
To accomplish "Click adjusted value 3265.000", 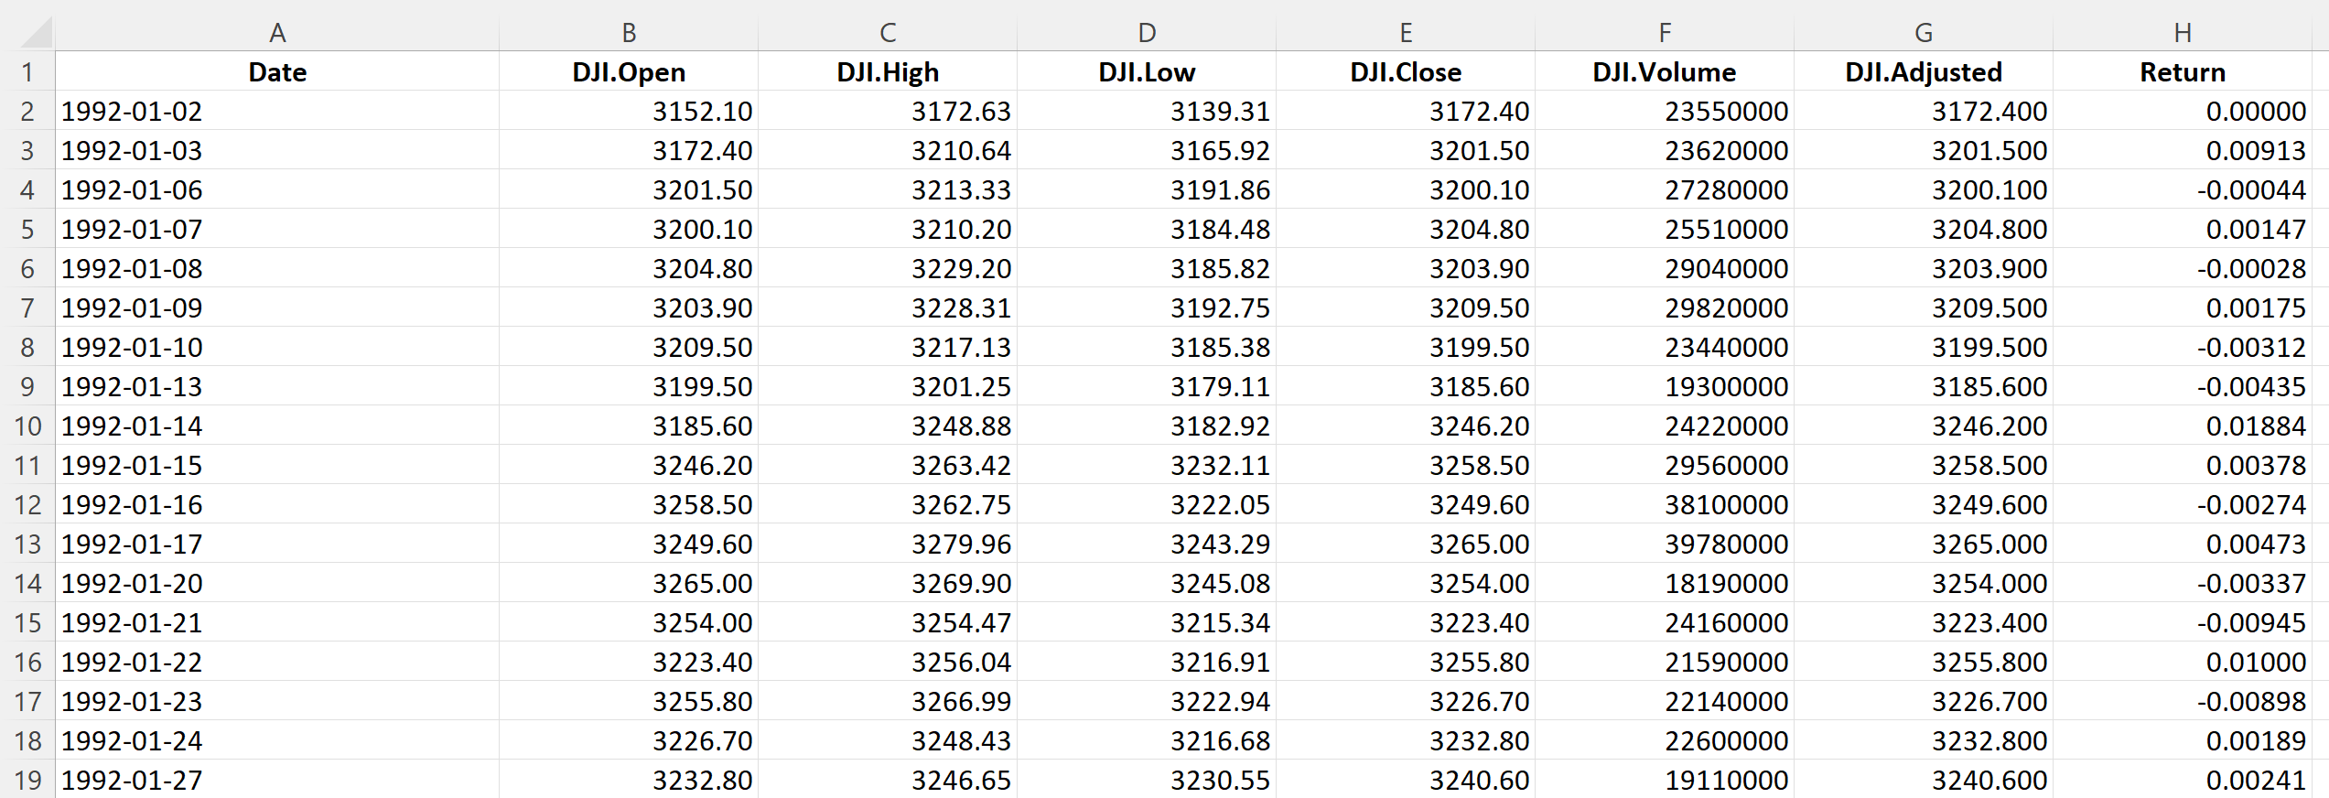I will [x=1924, y=544].
